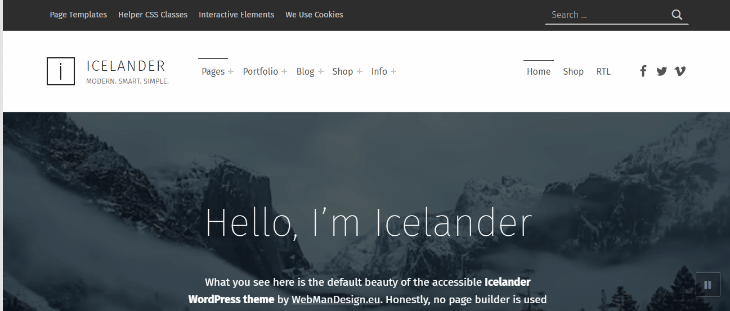Open Shop in the primary menu with plus

pos(342,71)
